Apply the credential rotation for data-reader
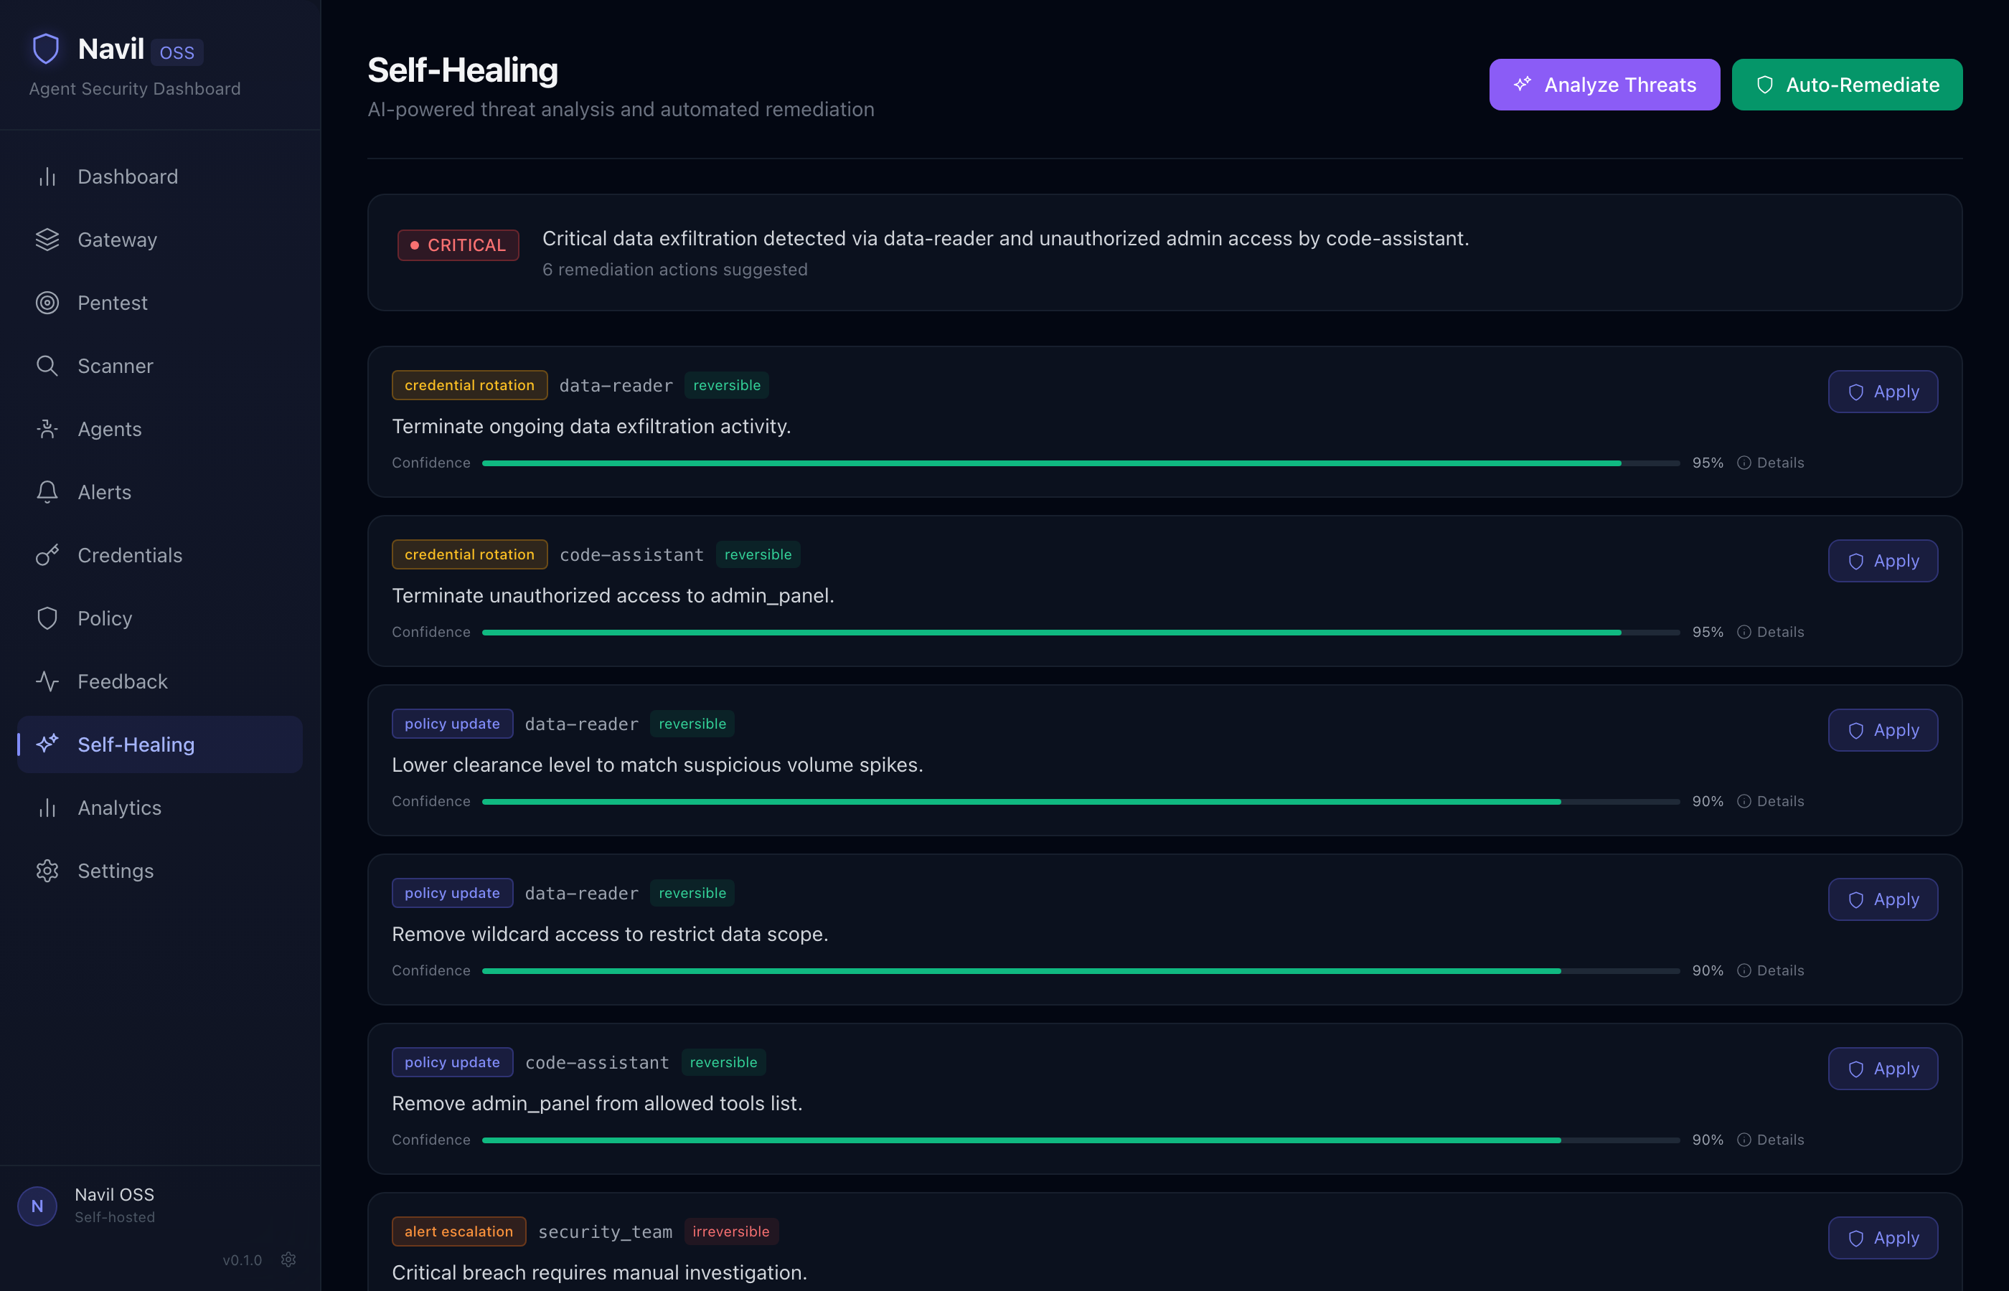 [1883, 391]
